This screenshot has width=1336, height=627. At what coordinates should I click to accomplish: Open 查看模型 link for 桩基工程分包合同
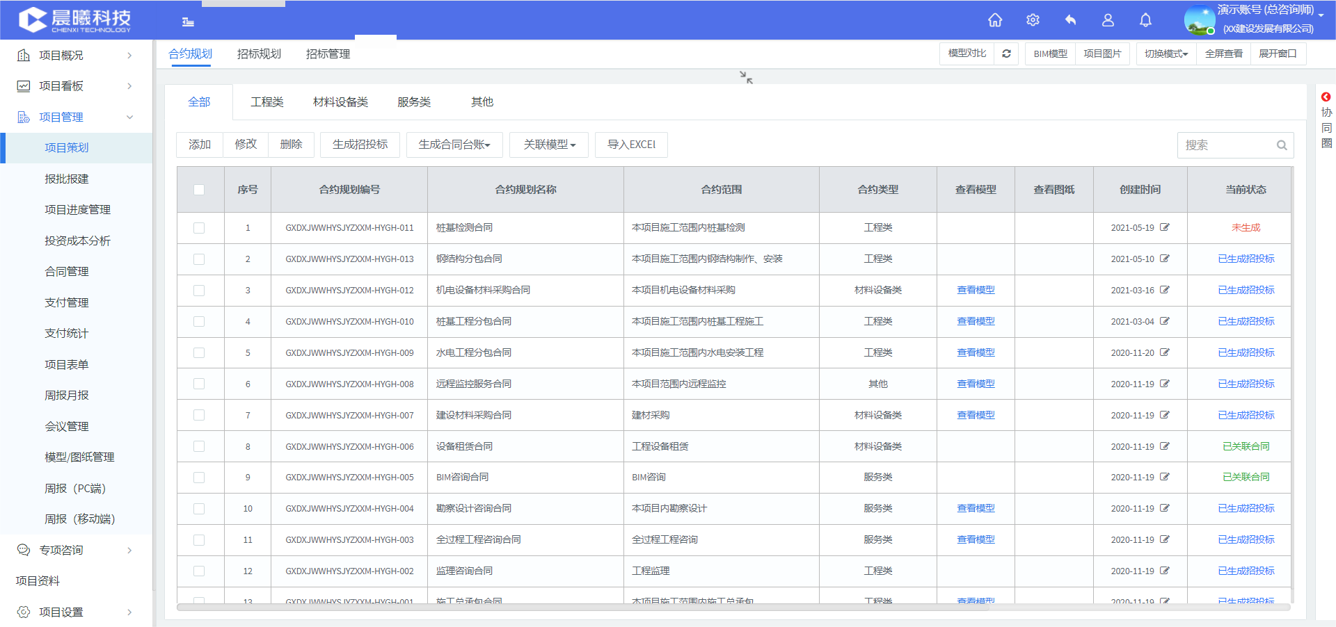(976, 321)
